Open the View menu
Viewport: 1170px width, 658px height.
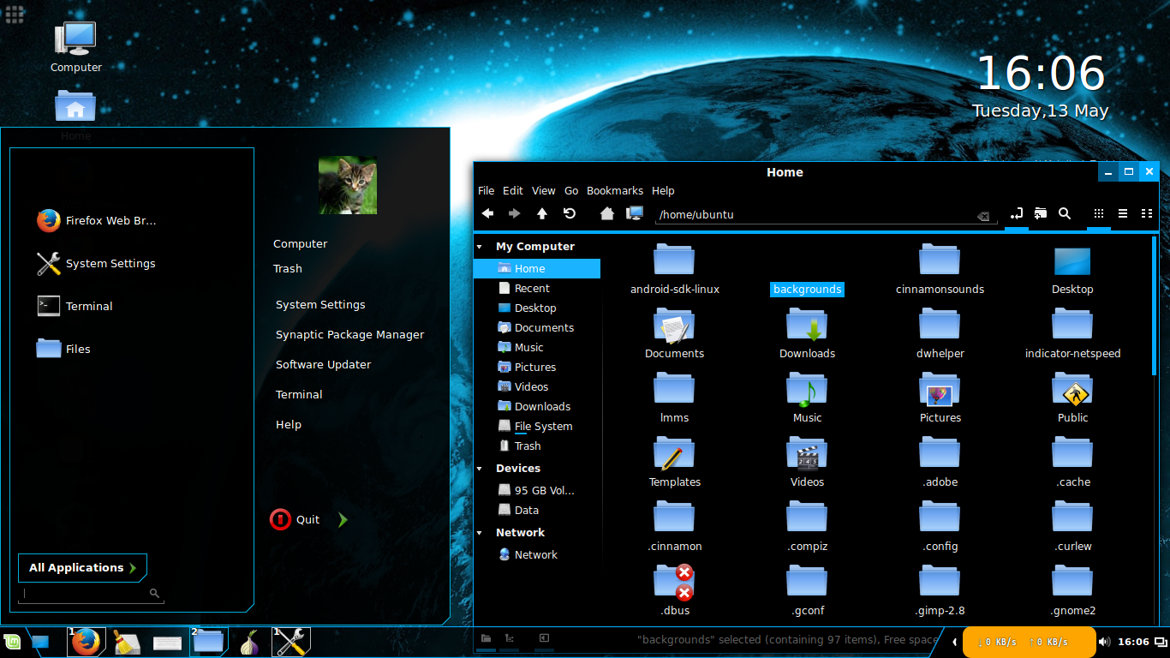coord(544,191)
